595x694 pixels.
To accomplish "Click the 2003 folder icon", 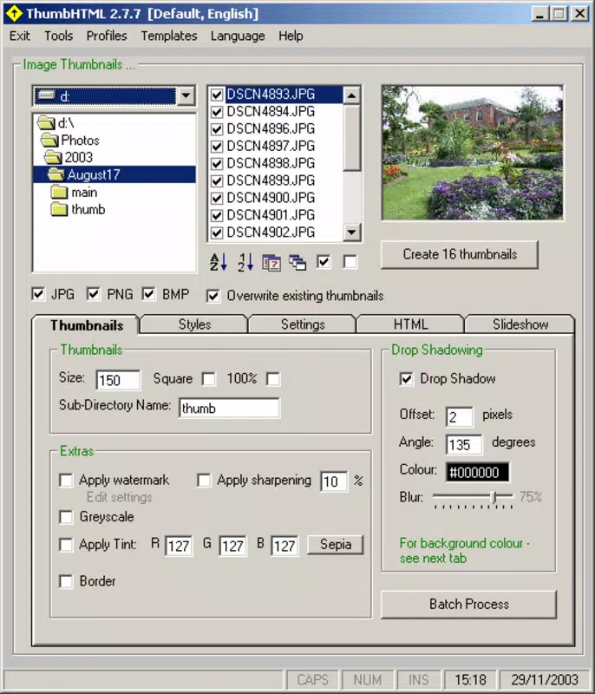I will [x=53, y=157].
